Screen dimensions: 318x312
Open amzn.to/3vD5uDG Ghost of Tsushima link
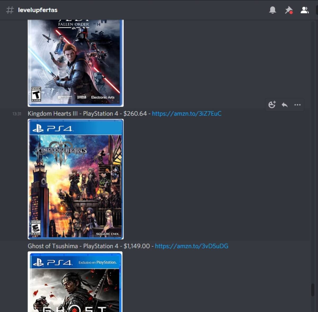tap(192, 246)
